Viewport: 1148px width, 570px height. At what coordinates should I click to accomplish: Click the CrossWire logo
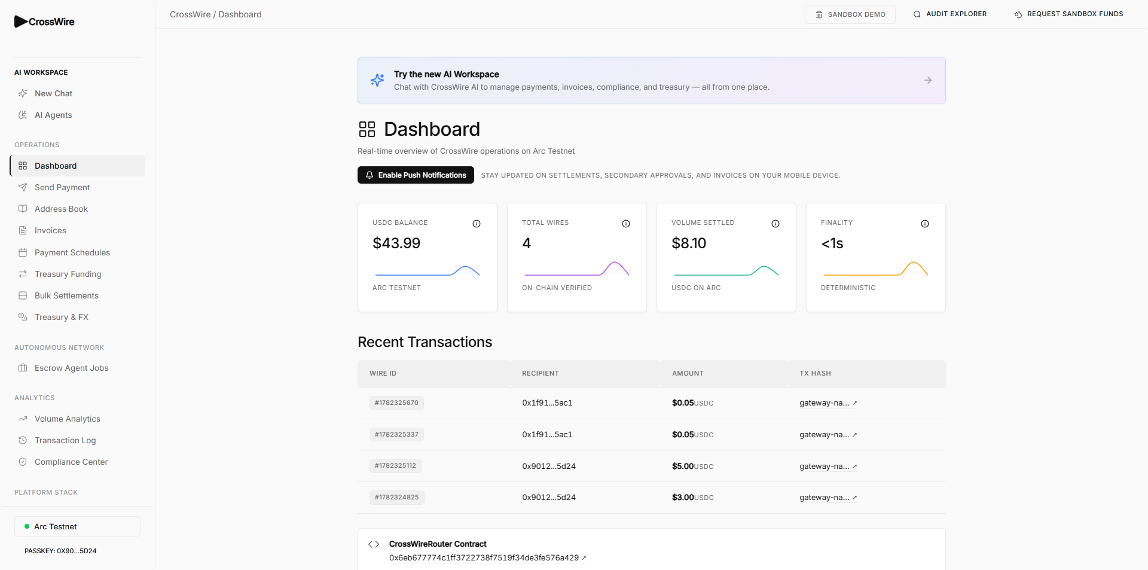[x=44, y=22]
